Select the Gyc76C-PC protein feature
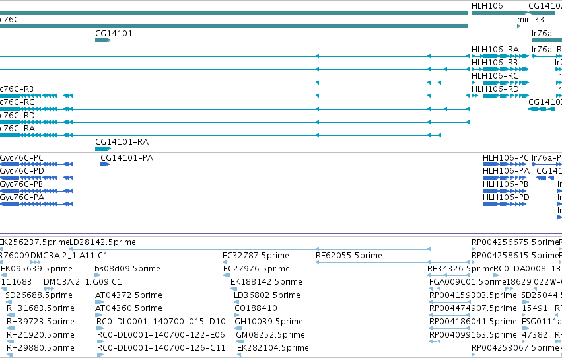This screenshot has width=562, height=358. pos(36,164)
